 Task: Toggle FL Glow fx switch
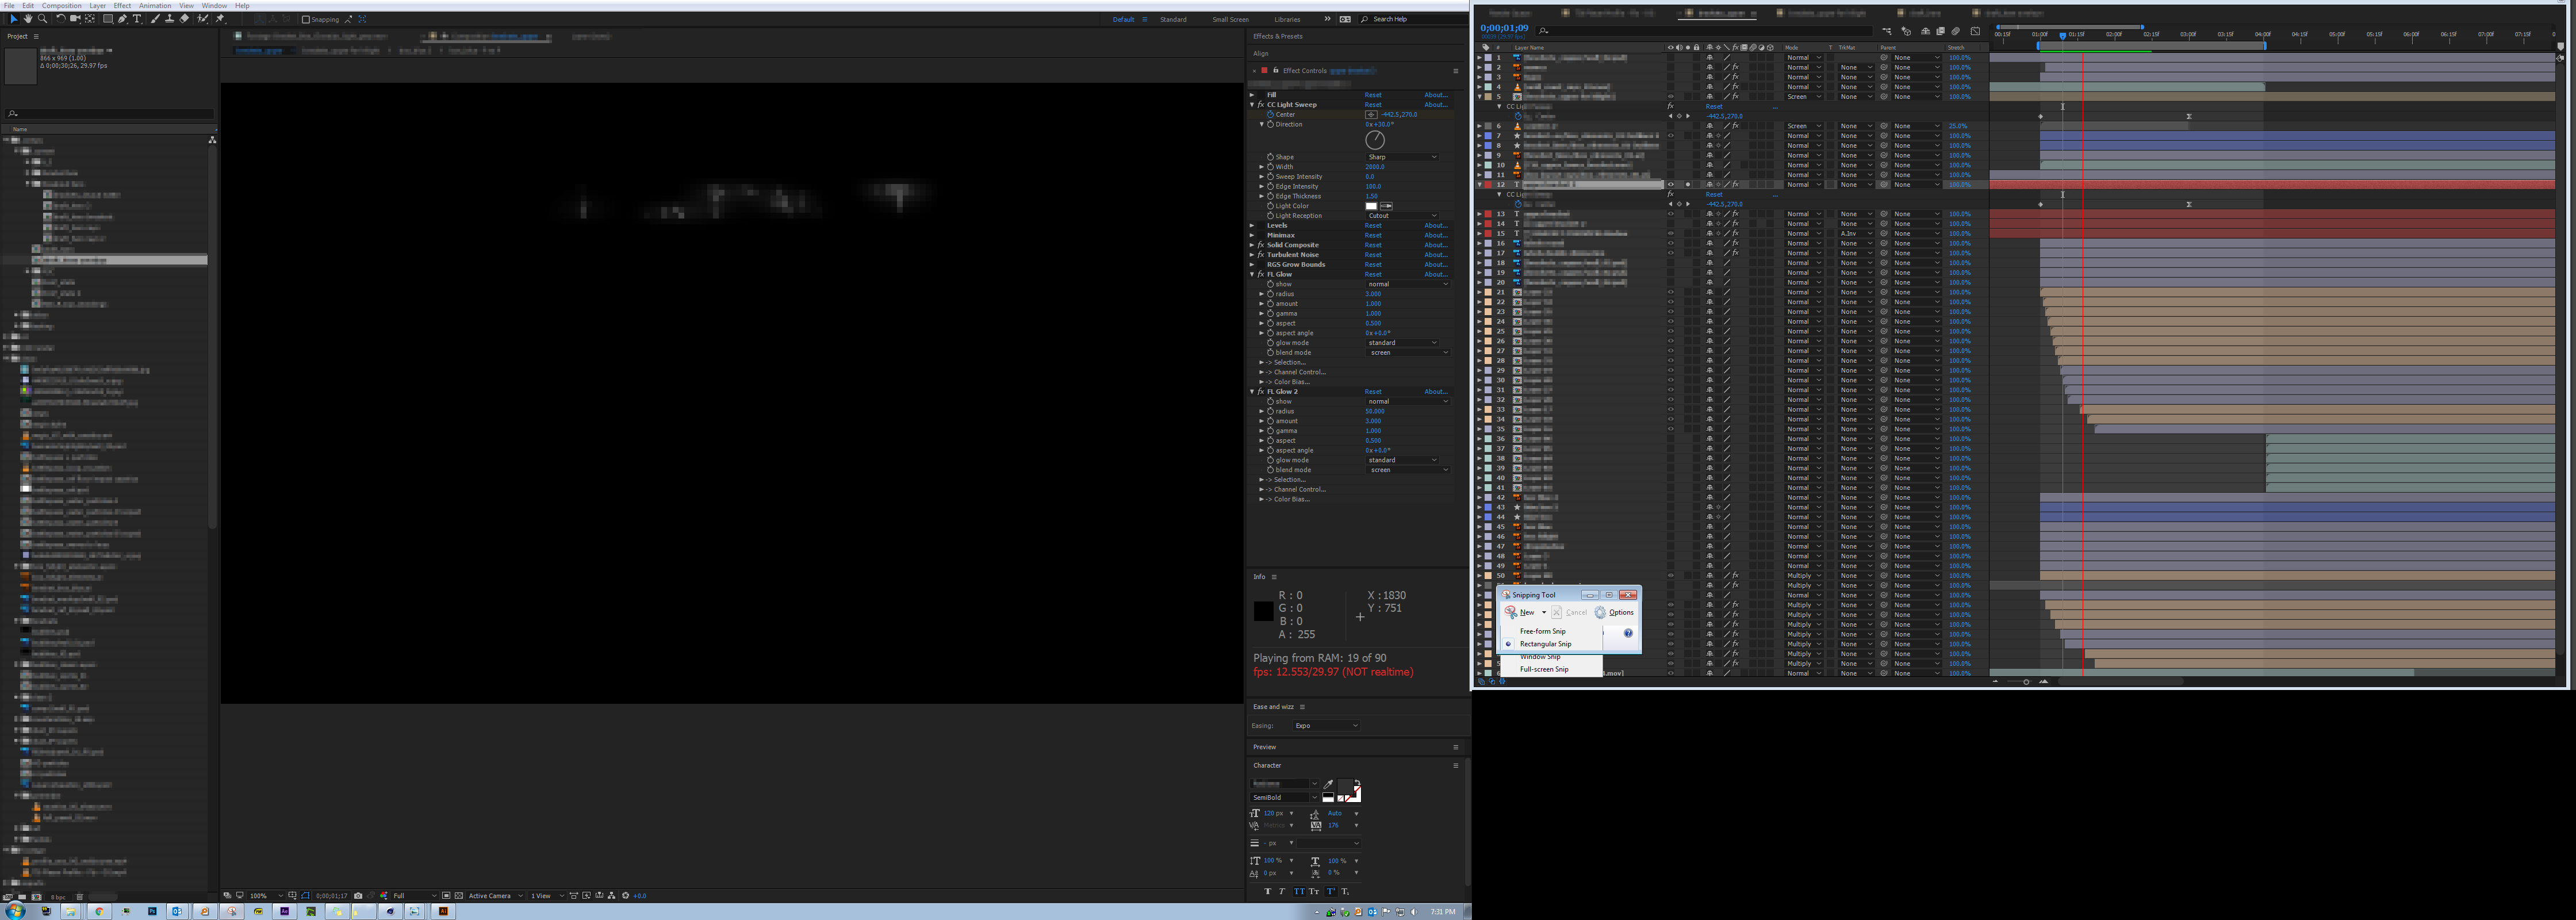tap(1260, 274)
